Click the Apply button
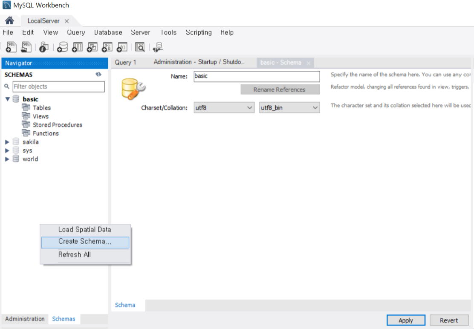474x329 pixels. tap(406, 320)
